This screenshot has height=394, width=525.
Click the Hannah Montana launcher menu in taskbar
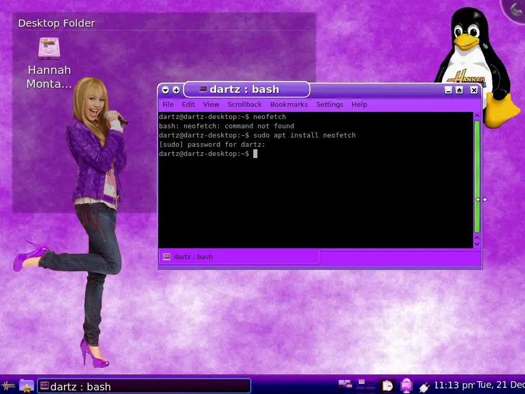pyautogui.click(x=8, y=386)
